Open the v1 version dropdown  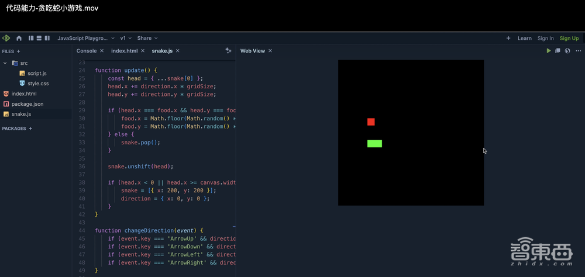coord(126,38)
